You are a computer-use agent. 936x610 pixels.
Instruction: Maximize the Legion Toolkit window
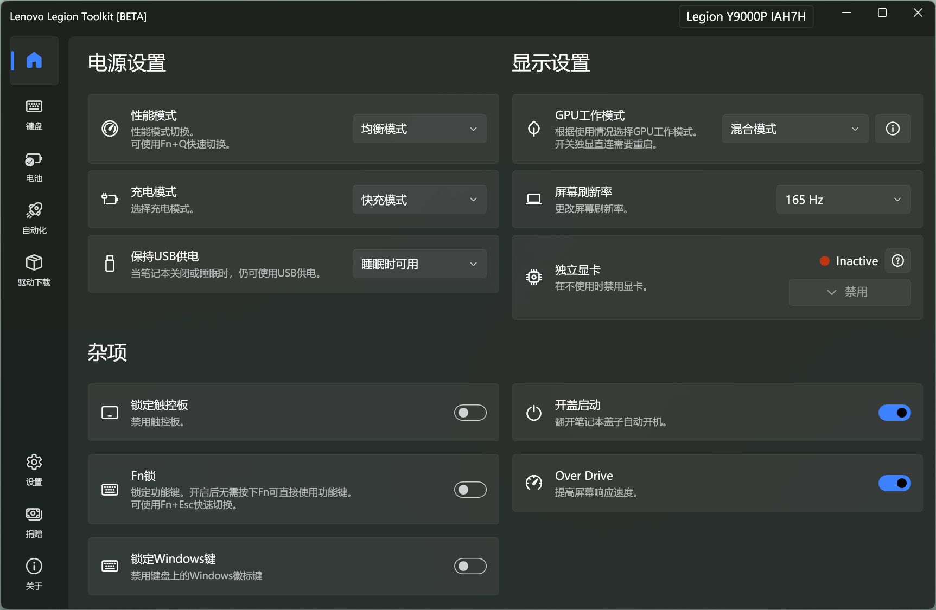882,12
